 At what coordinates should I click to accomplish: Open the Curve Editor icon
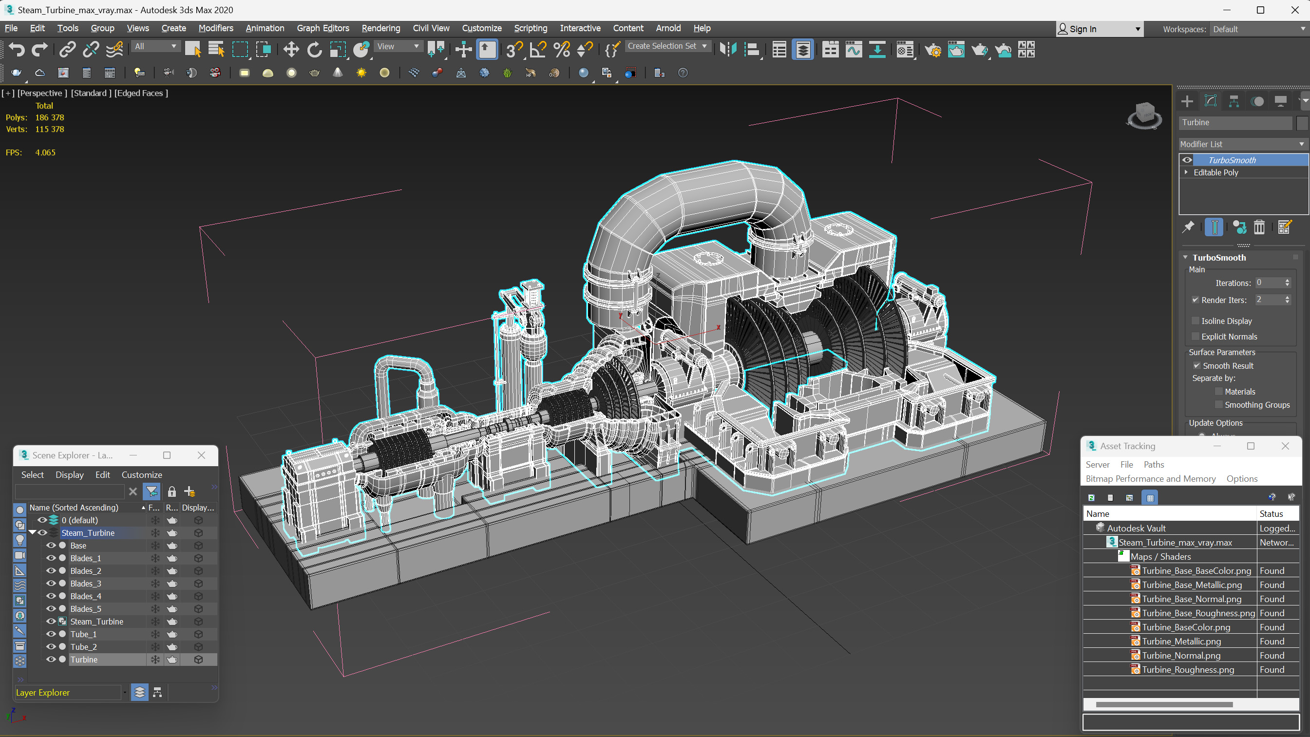(854, 50)
